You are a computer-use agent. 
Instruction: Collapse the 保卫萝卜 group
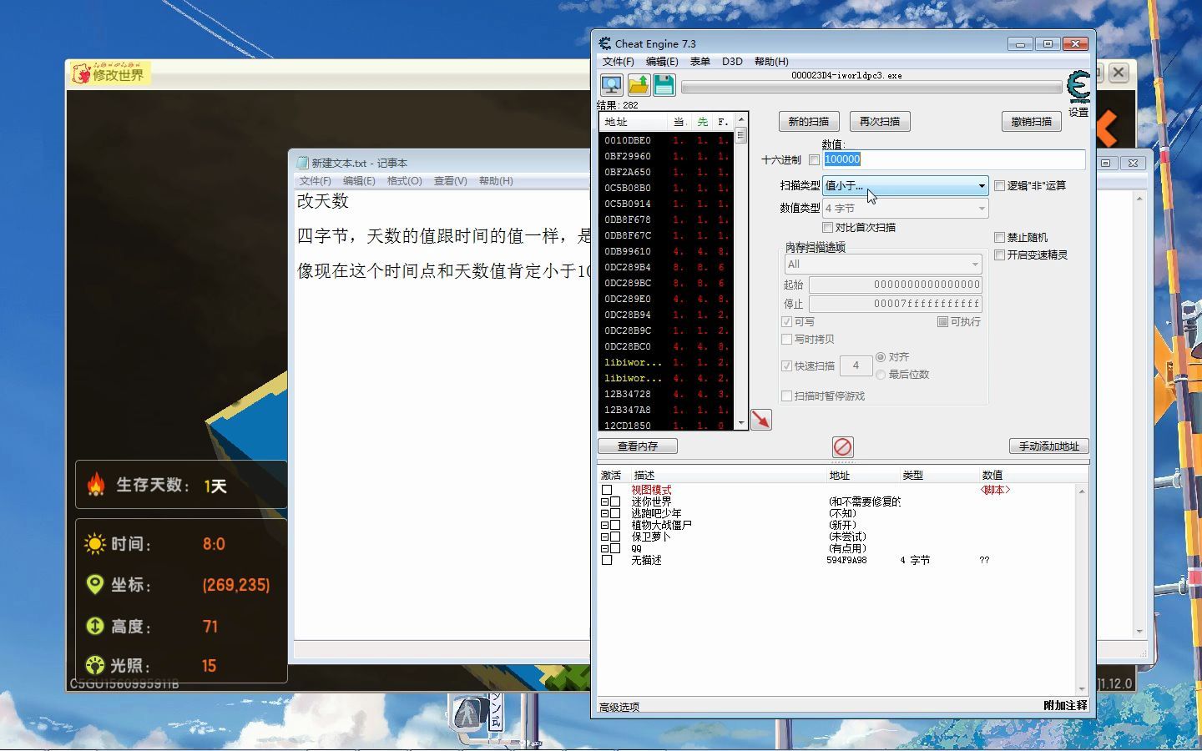click(x=604, y=537)
